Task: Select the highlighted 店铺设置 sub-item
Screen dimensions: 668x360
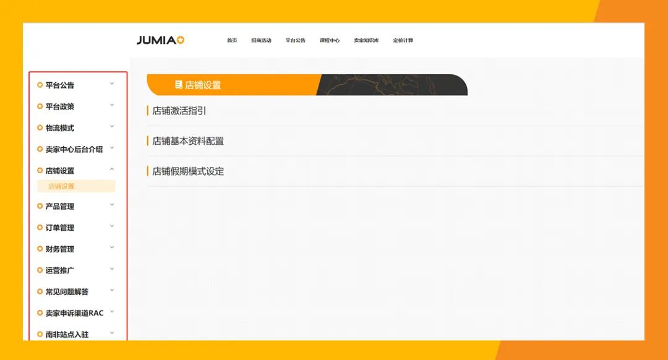Action: (62, 186)
